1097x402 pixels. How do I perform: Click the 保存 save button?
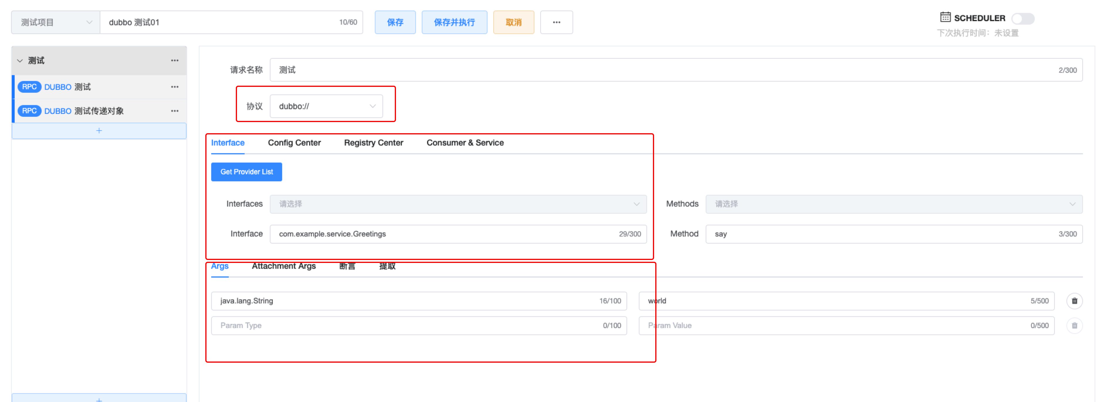click(x=395, y=22)
